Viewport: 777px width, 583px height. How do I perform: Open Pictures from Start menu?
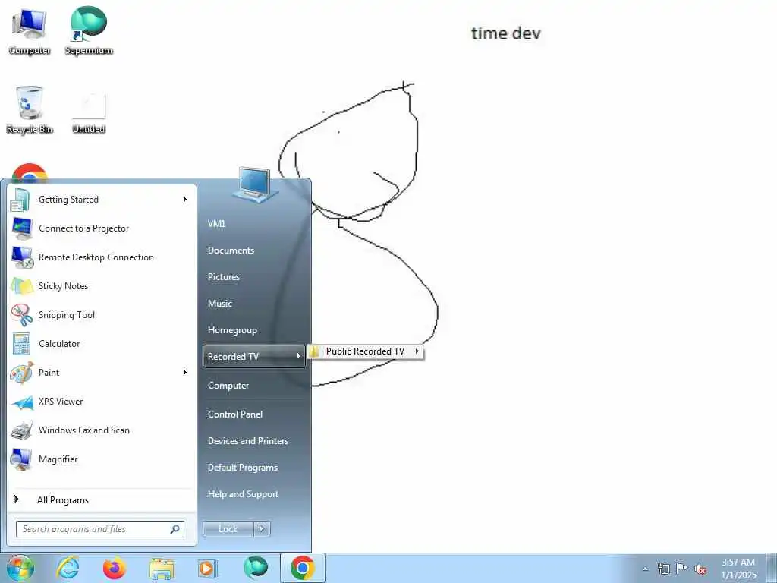(x=224, y=277)
